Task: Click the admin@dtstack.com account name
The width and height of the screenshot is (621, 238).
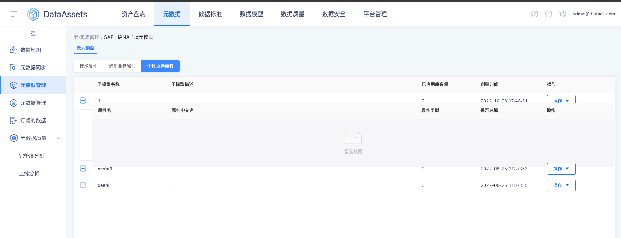Action: coord(594,14)
